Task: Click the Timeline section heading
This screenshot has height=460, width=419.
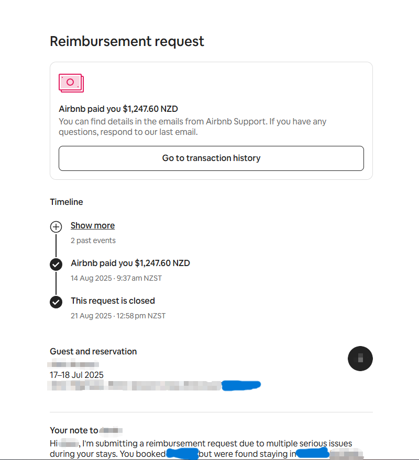Action: (67, 202)
